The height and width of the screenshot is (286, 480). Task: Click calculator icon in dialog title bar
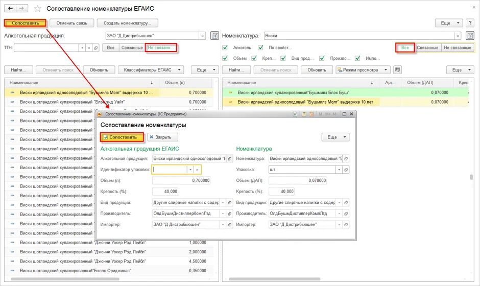point(304,114)
